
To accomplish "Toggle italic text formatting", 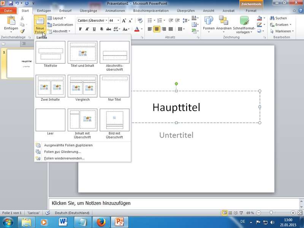I will [87, 29].
